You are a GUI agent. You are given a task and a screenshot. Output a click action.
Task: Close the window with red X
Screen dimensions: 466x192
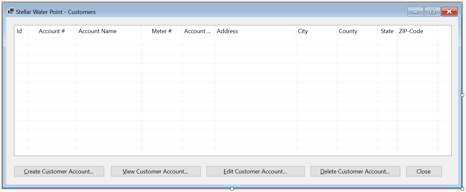pyautogui.click(x=449, y=12)
